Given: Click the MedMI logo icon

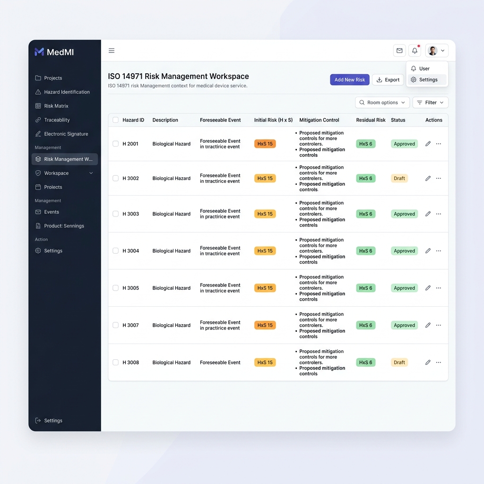Looking at the screenshot, I should coord(39,52).
